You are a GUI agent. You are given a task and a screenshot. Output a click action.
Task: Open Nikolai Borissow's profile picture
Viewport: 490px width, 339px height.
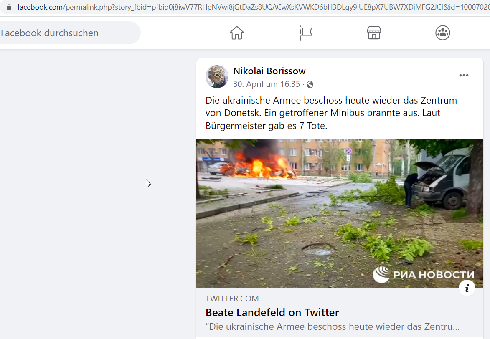[217, 76]
